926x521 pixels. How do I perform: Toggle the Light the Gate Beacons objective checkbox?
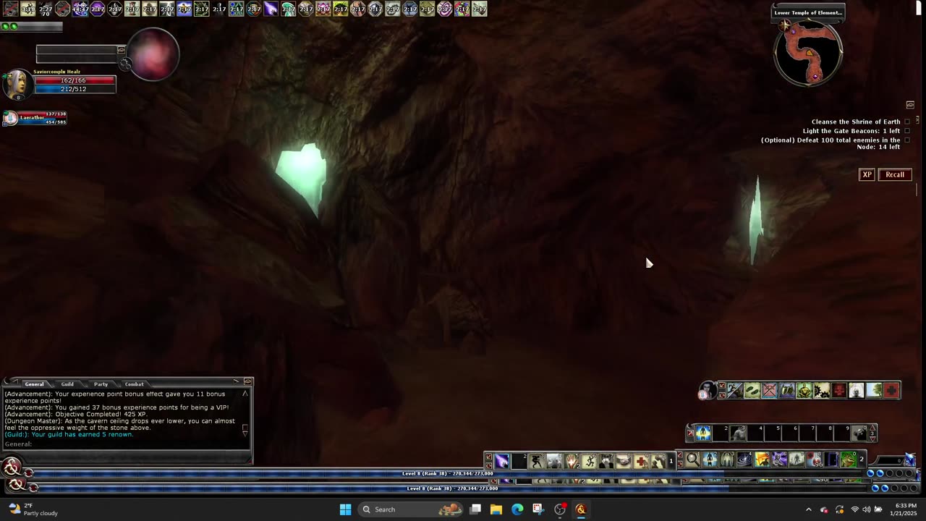pos(907,131)
